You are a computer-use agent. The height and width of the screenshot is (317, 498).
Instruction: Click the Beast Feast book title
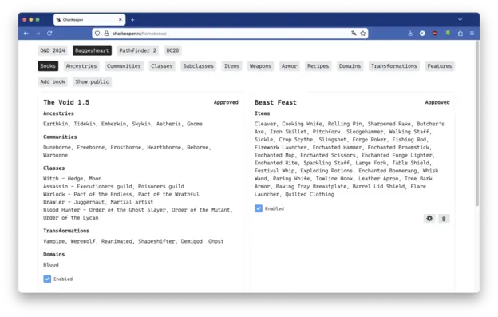275,102
